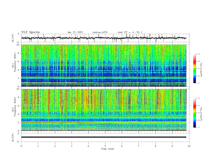Screen dimensions: 213x164
Task: Click the ch.3 flat black voltage trace
Action: [104, 137]
